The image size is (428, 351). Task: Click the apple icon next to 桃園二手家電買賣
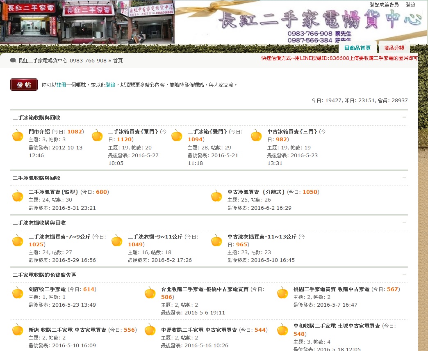(x=282, y=293)
